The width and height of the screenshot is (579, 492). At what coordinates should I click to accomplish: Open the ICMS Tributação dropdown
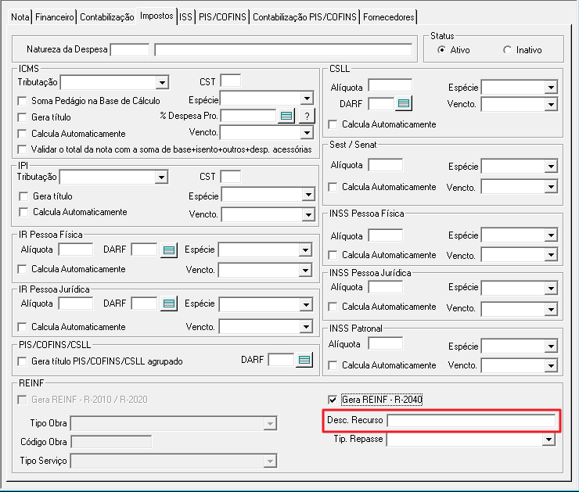(162, 83)
